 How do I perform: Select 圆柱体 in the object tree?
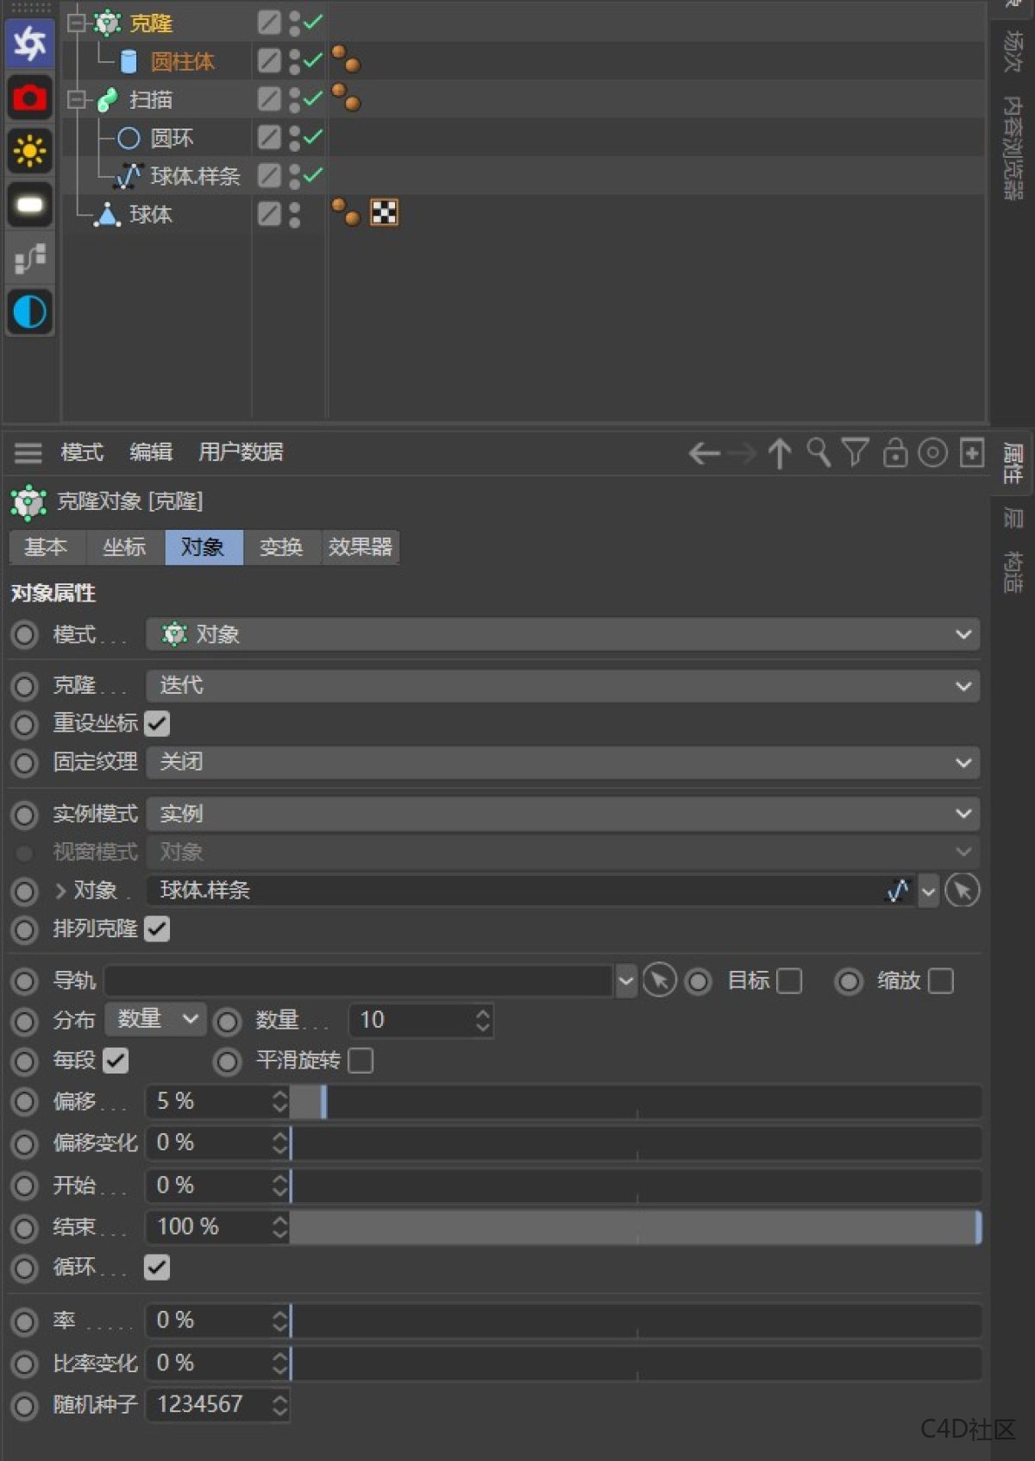pos(182,61)
